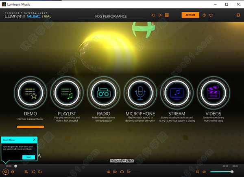Open settings gear icon in bottom bar
The height and width of the screenshot is (177, 244).
[13, 172]
